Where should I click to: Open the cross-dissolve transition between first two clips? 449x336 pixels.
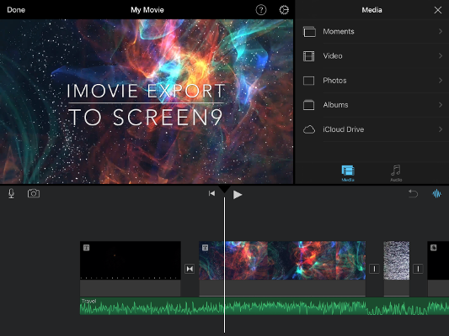[x=190, y=269]
